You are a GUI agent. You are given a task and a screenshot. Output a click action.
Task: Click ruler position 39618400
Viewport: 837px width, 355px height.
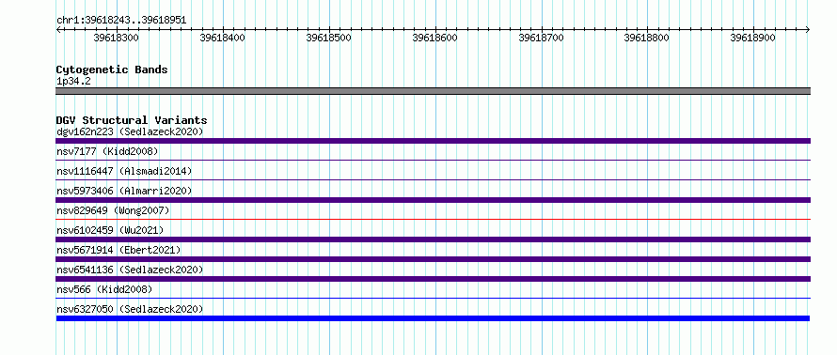pyautogui.click(x=223, y=38)
